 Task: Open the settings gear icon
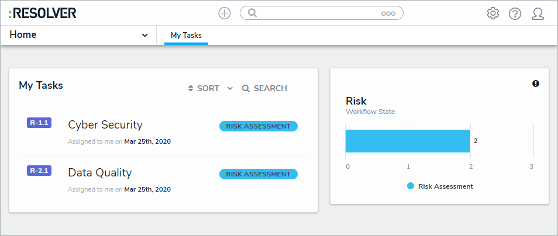493,13
